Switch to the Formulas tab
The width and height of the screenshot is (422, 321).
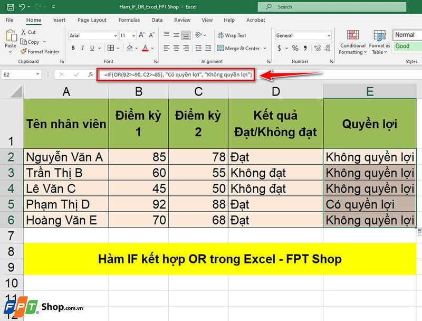pos(129,20)
